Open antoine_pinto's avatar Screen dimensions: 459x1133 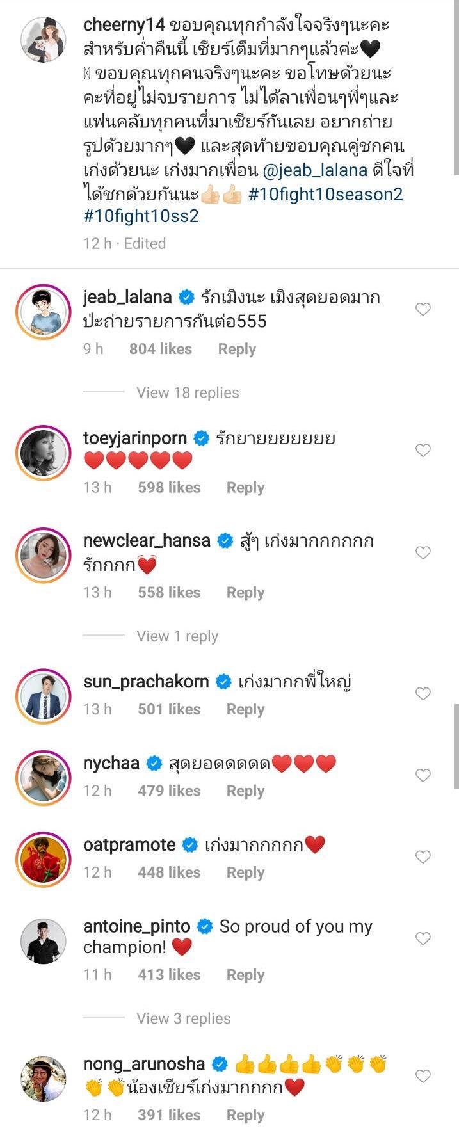pos(44,940)
